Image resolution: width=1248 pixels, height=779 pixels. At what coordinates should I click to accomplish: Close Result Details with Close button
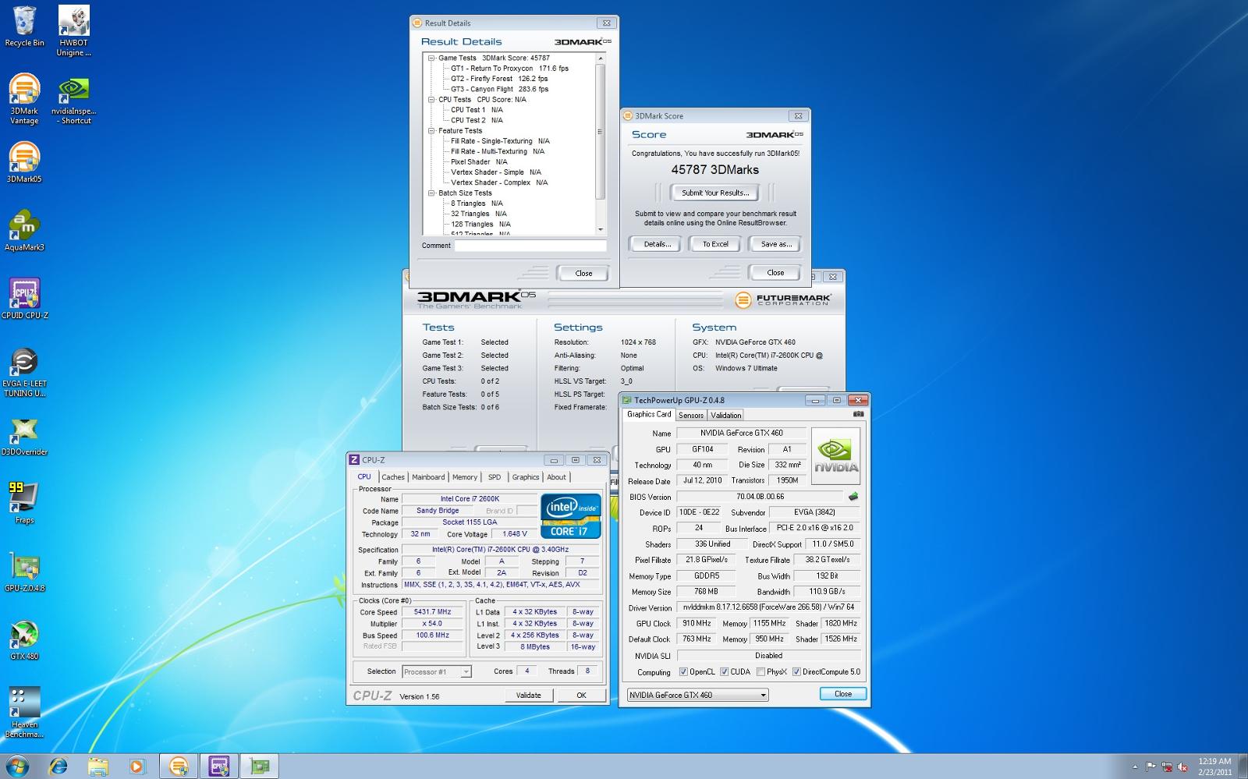[583, 274]
